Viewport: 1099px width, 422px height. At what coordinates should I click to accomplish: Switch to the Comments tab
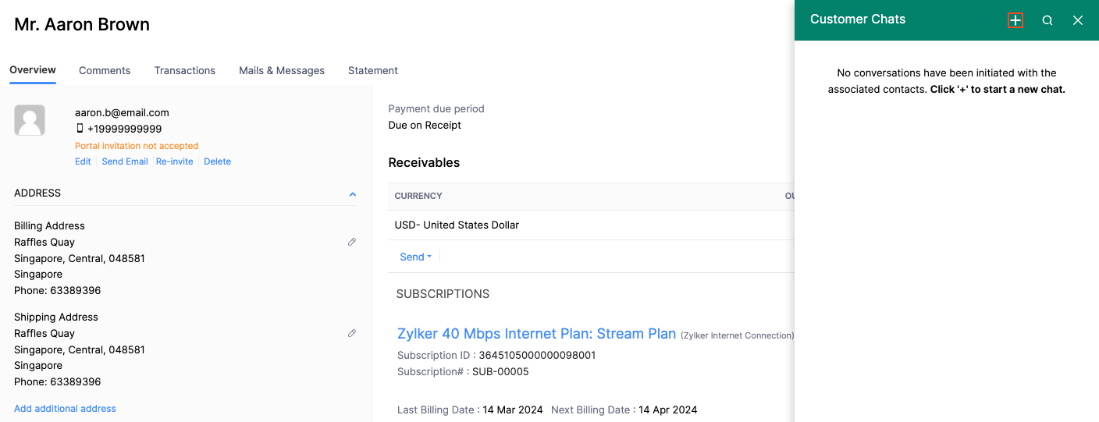[105, 70]
